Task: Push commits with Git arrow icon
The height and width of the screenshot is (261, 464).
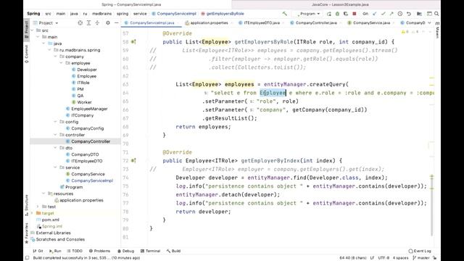Action: coord(391,14)
